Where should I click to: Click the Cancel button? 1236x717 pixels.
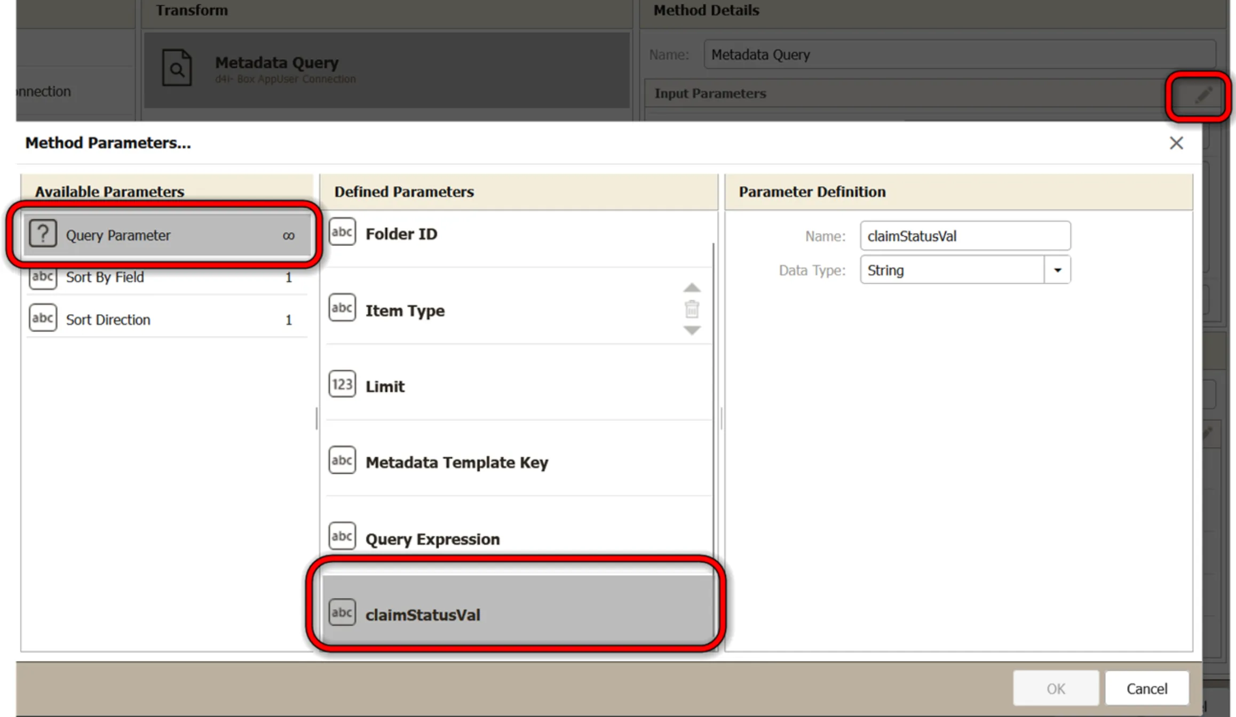1147,688
